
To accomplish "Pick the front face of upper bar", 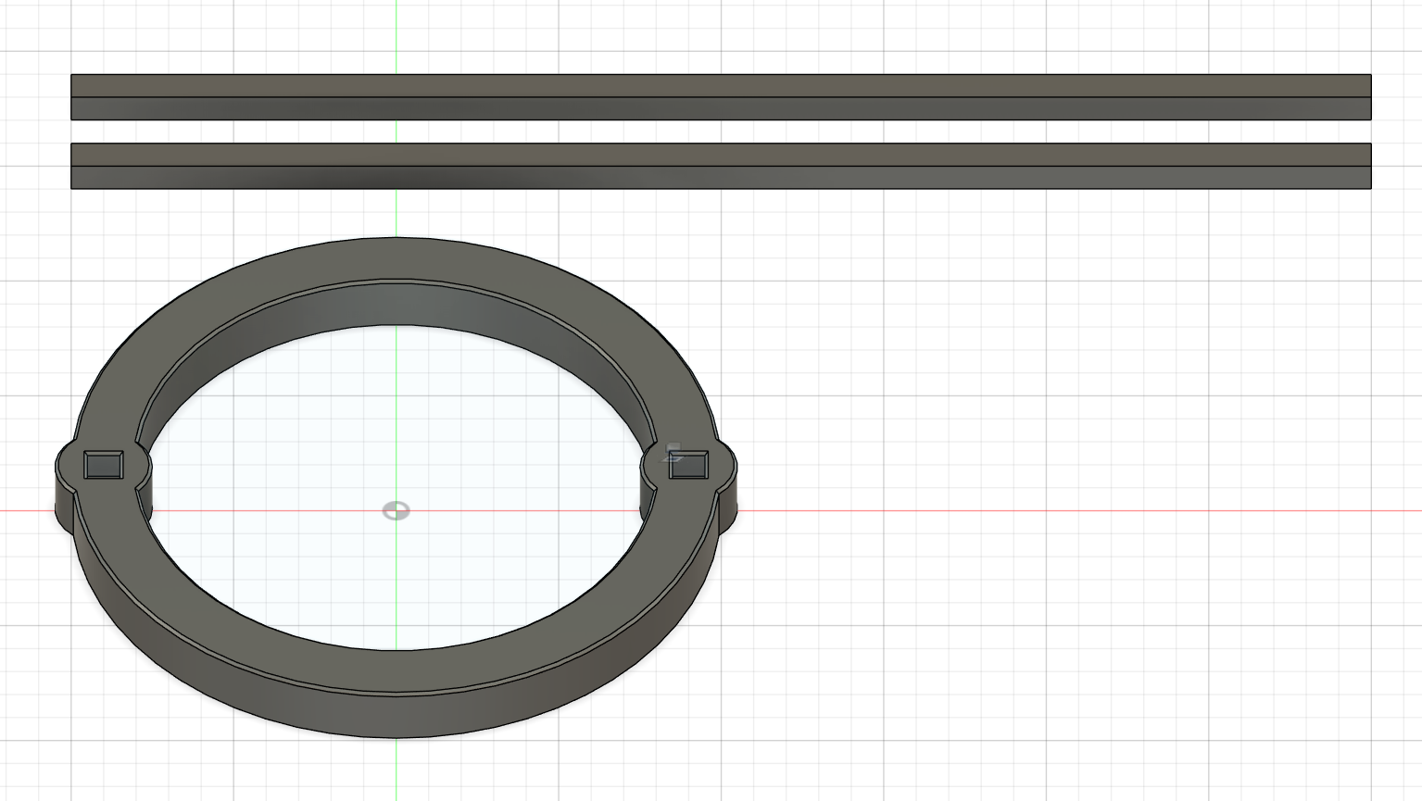I will click(x=721, y=108).
